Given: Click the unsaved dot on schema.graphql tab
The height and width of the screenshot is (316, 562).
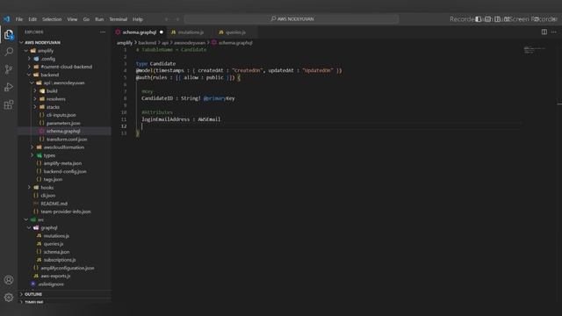Looking at the screenshot, I should pos(162,32).
